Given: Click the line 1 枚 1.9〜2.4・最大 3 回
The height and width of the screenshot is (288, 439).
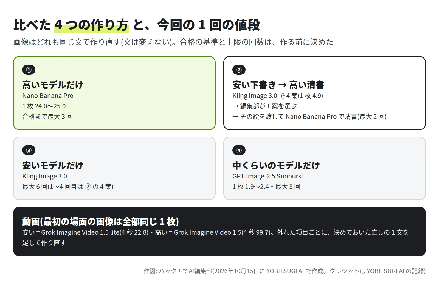Looking at the screenshot, I should [x=266, y=187].
